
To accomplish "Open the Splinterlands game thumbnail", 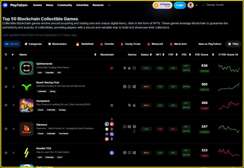I will click(x=26, y=68).
